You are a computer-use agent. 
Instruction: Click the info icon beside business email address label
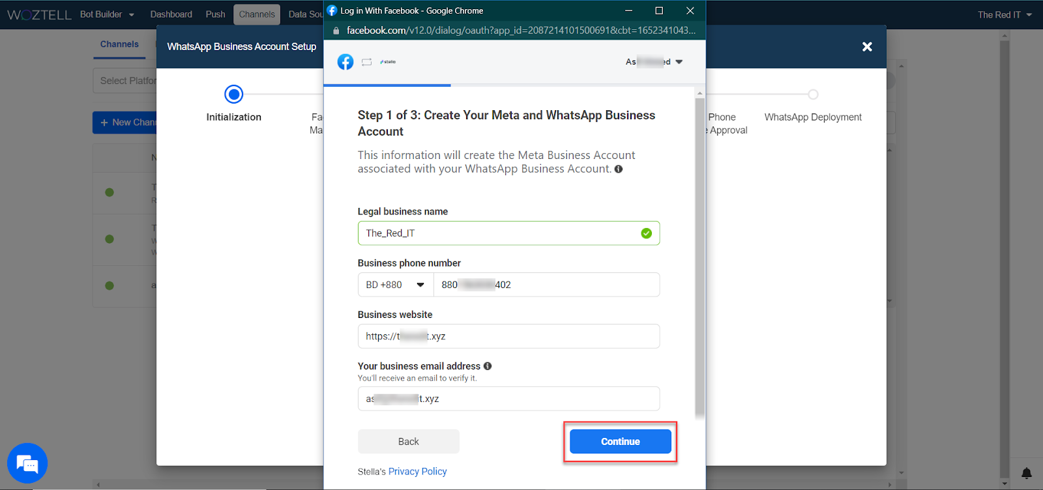pos(488,366)
